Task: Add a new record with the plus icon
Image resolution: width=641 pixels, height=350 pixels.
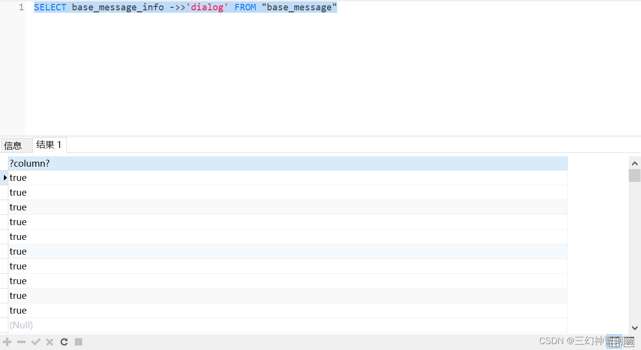Action: point(7,342)
